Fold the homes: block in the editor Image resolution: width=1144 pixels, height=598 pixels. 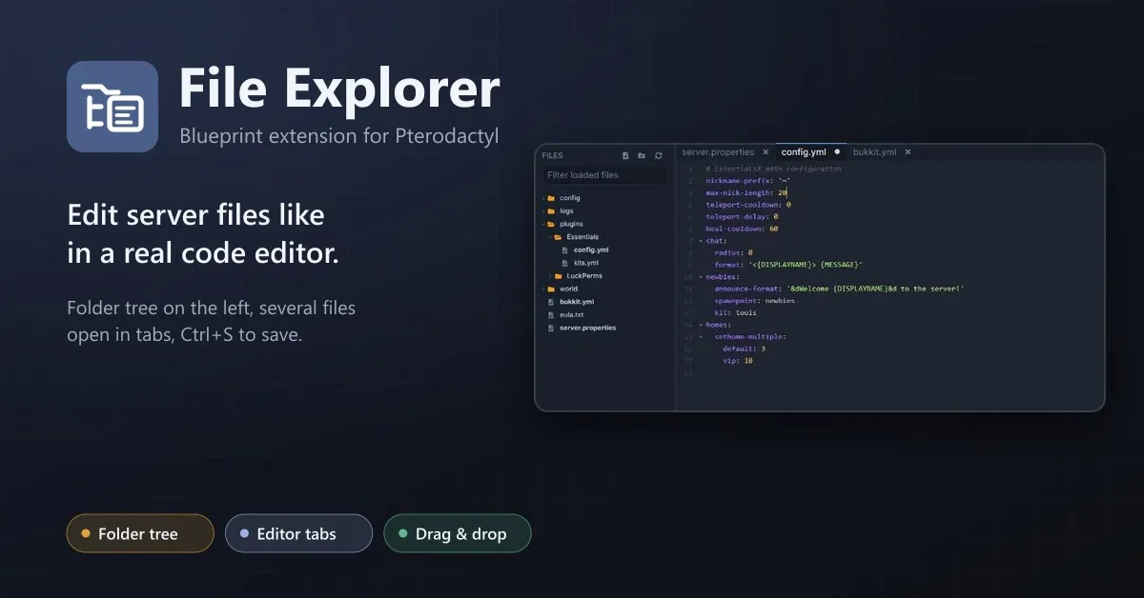click(x=701, y=325)
